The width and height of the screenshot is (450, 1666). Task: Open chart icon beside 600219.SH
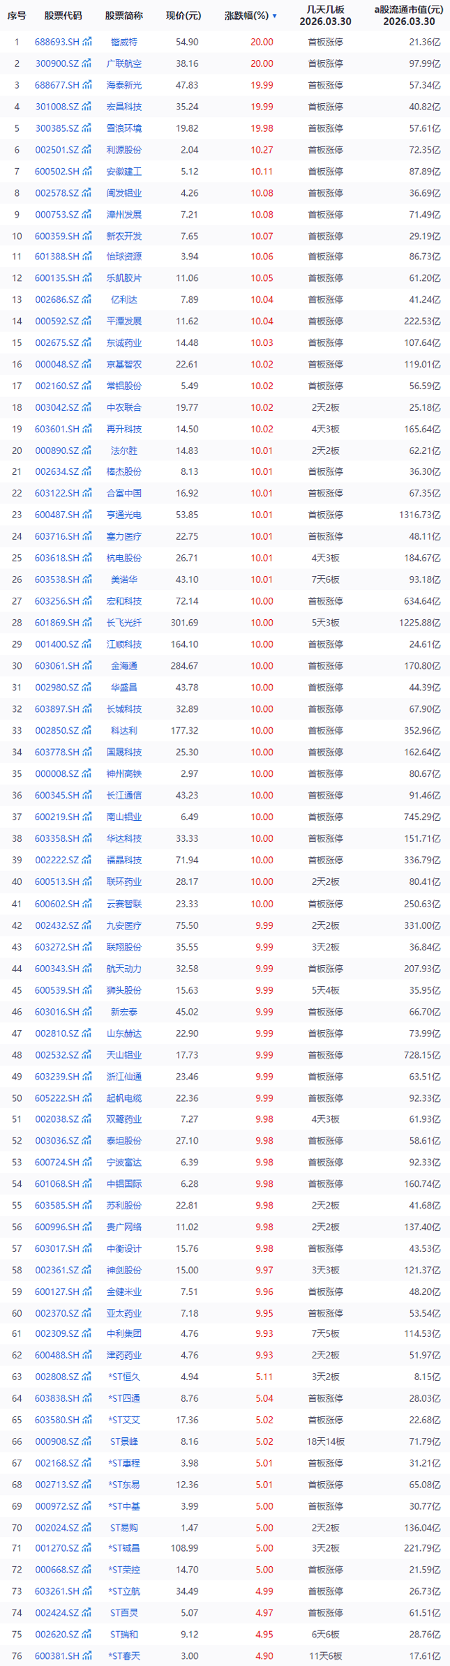coord(87,817)
